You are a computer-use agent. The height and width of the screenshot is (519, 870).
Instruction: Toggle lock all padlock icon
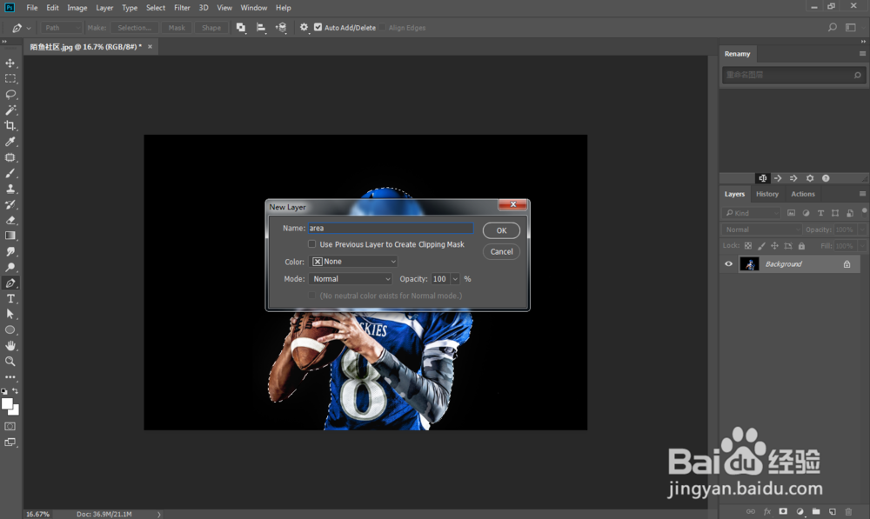[x=801, y=246]
